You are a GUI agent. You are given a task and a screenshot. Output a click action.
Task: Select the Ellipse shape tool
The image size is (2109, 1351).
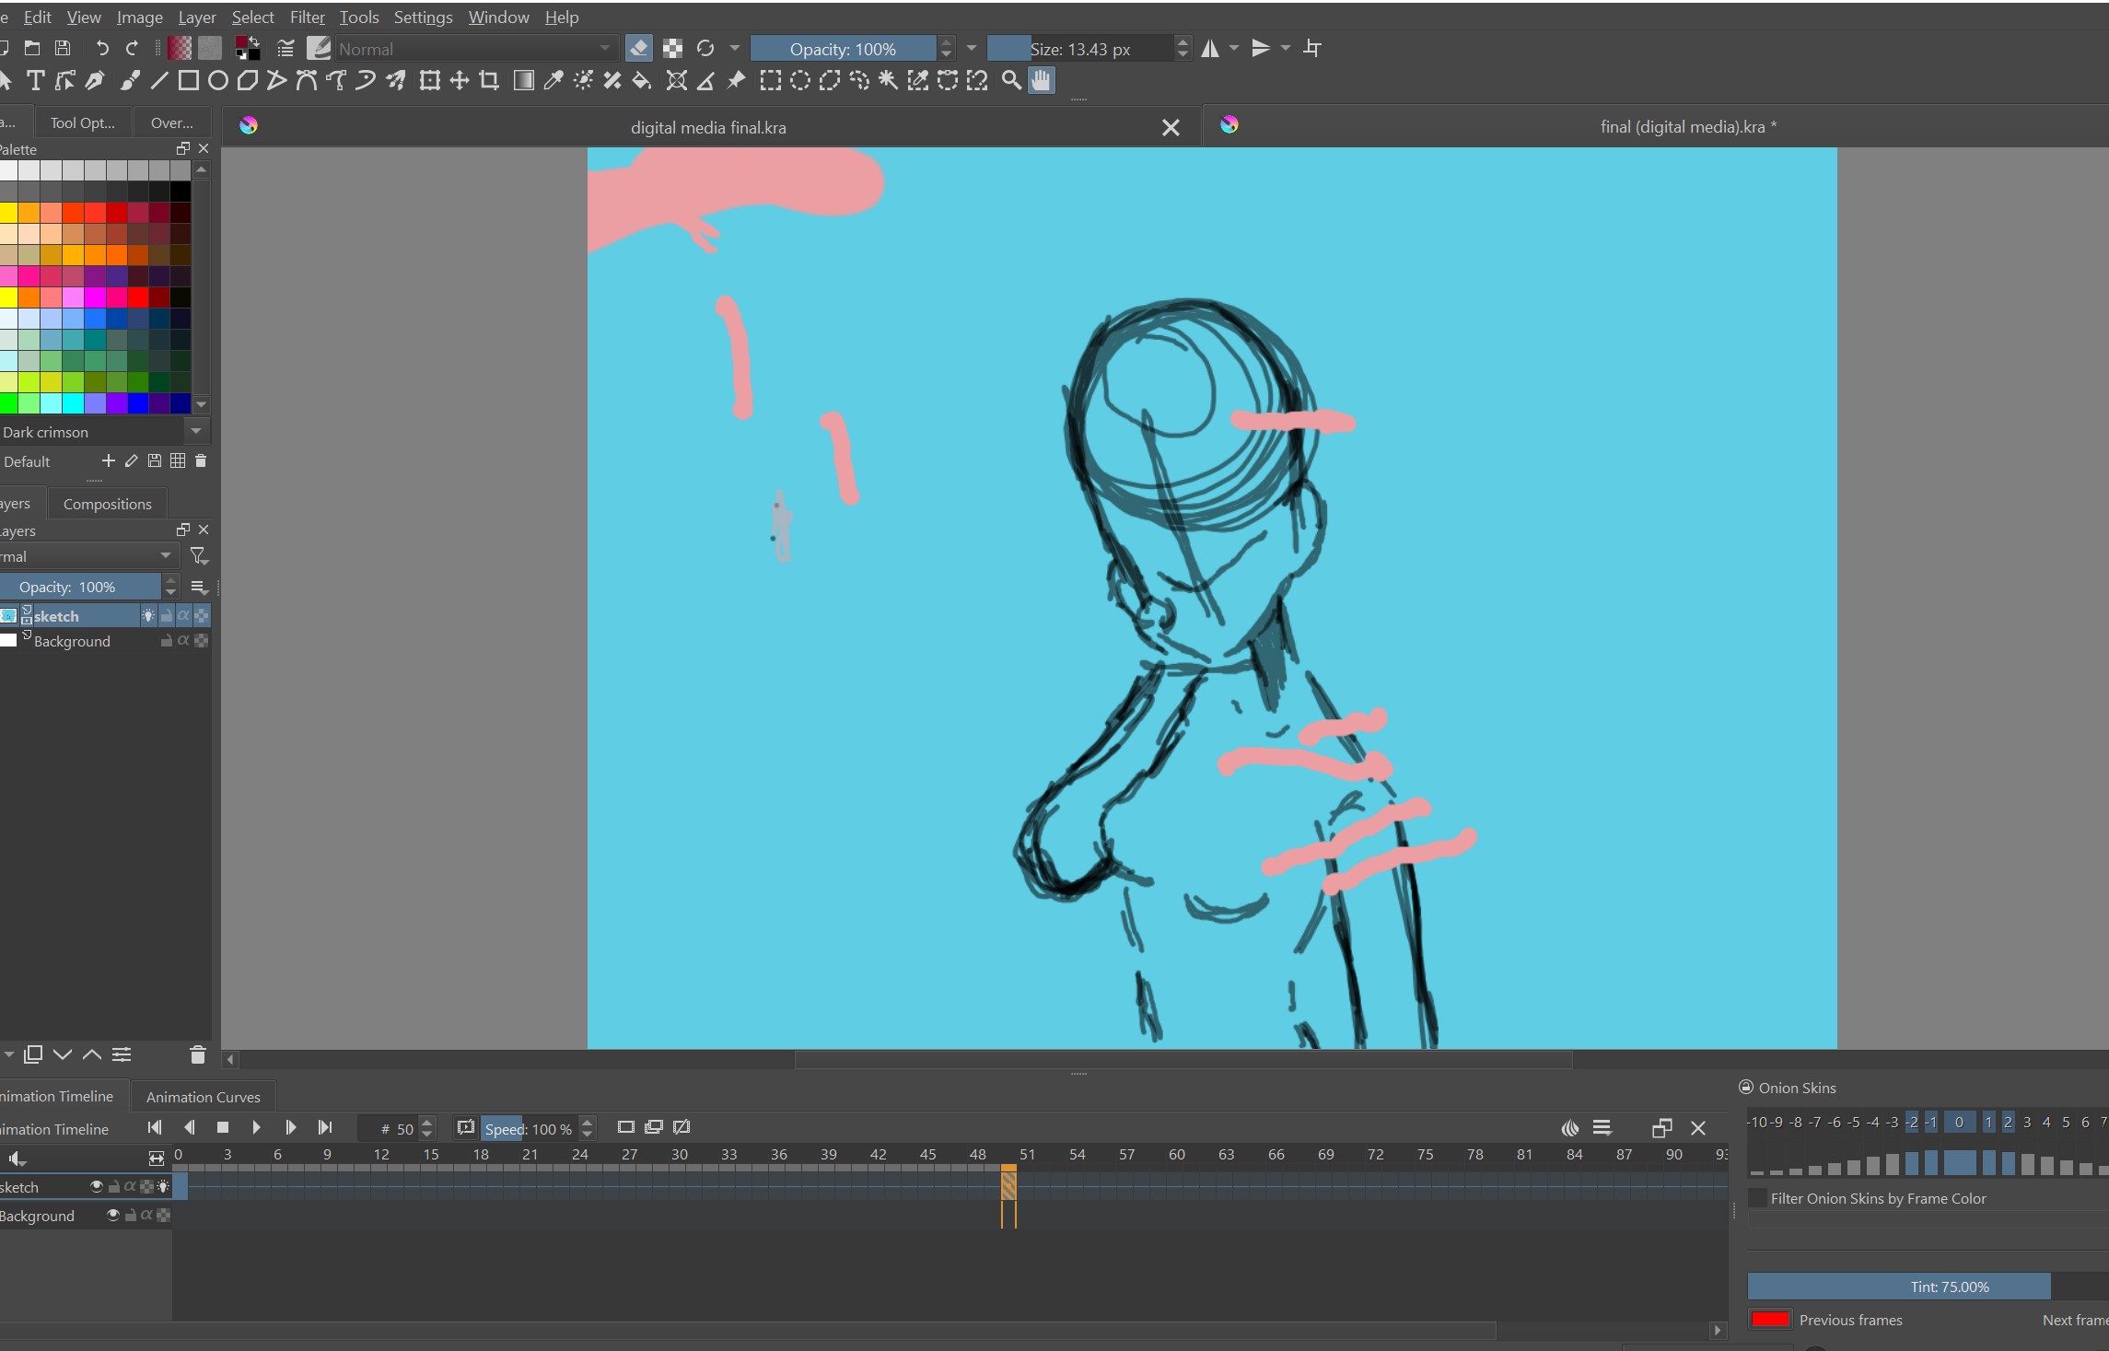pyautogui.click(x=217, y=81)
